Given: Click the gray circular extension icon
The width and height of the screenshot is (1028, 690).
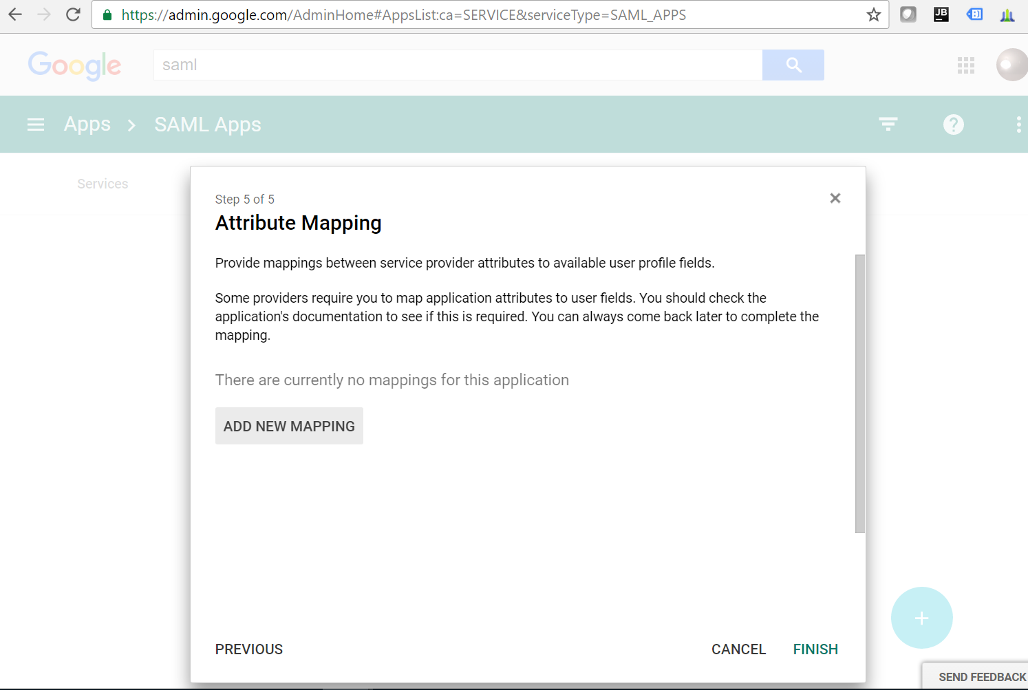Looking at the screenshot, I should click(x=908, y=14).
